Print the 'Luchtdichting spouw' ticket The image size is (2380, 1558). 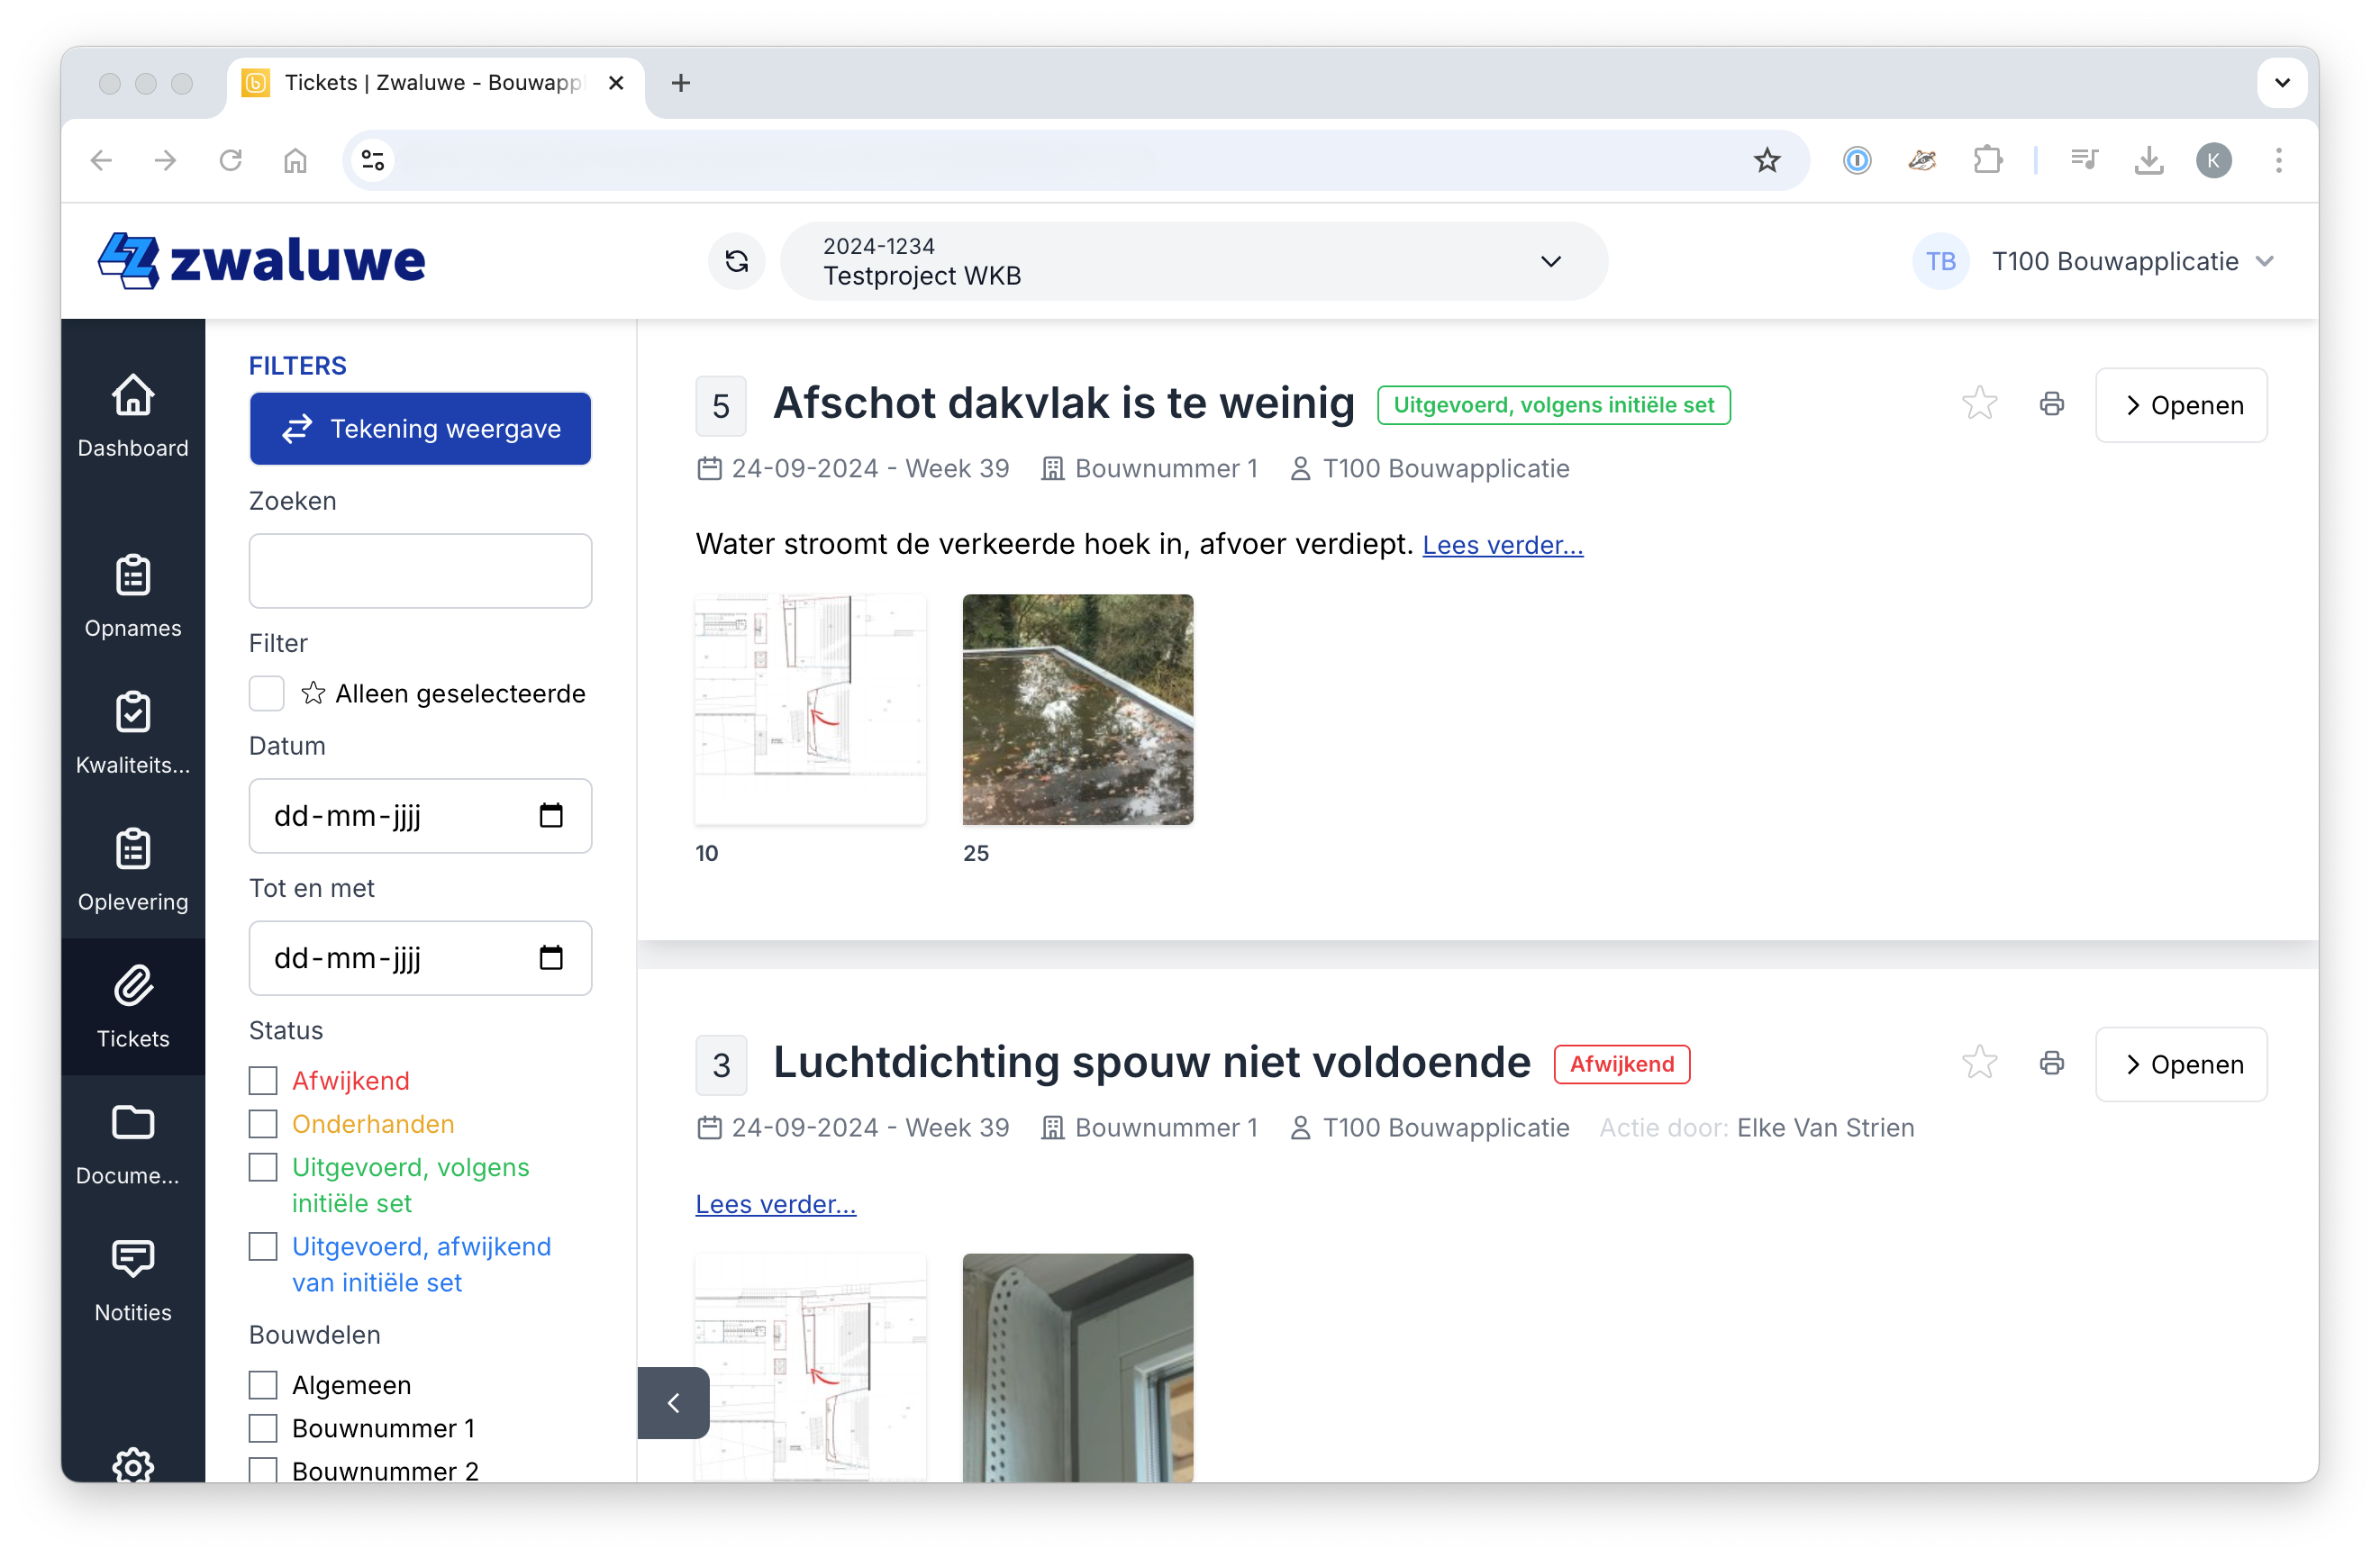coord(2051,1063)
